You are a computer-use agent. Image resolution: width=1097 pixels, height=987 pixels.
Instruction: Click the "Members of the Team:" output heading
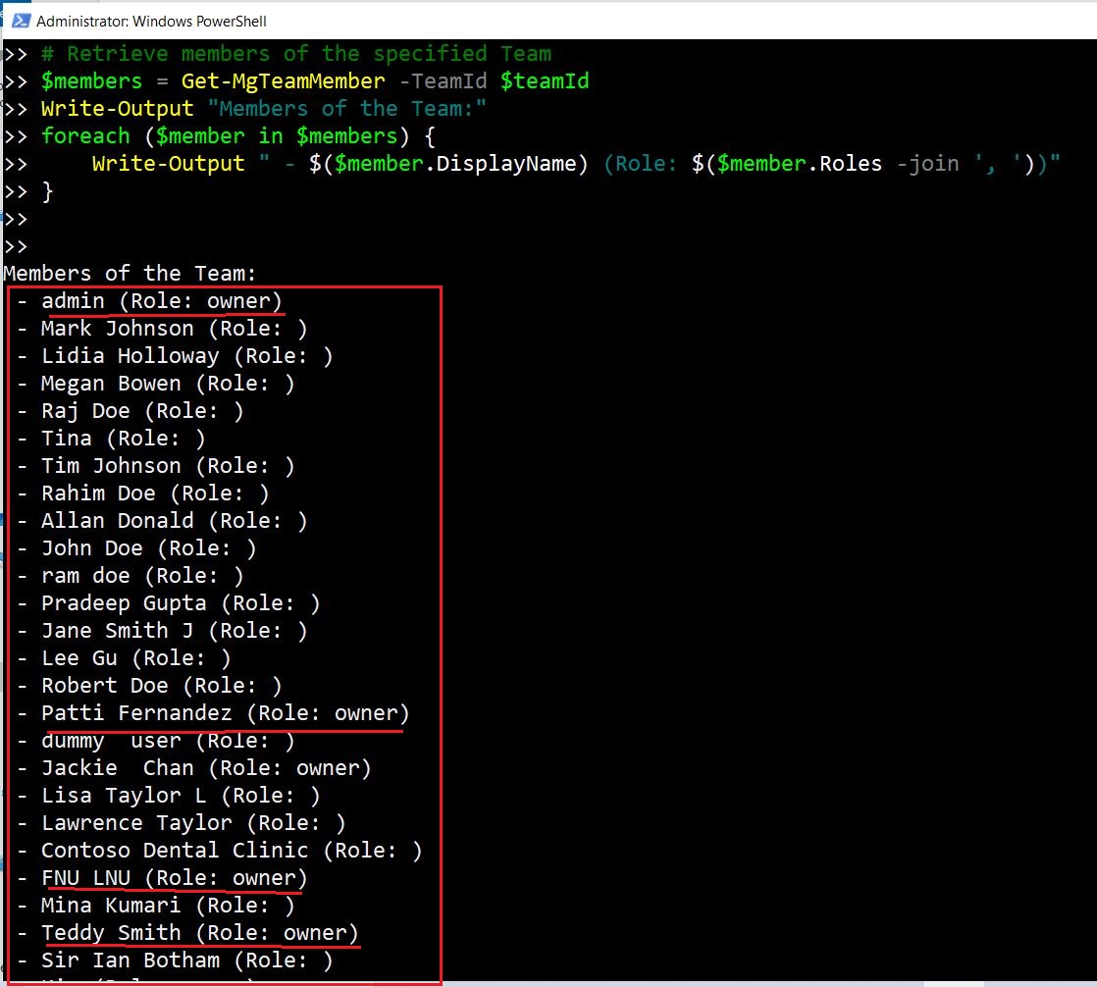(x=130, y=273)
